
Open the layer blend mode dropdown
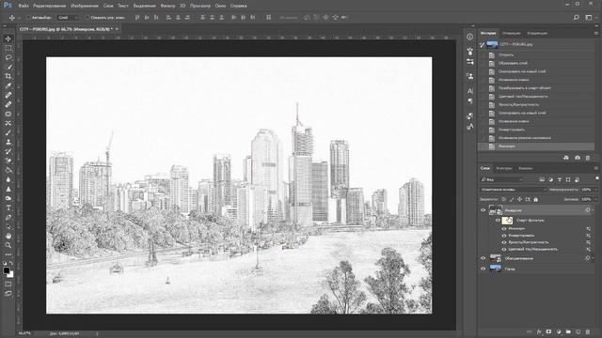(x=513, y=190)
